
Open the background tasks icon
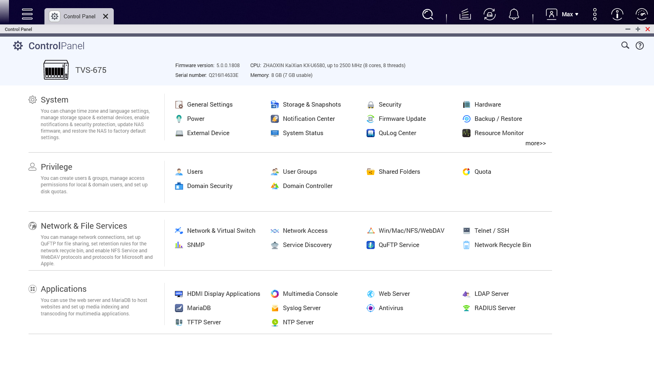pyautogui.click(x=465, y=15)
